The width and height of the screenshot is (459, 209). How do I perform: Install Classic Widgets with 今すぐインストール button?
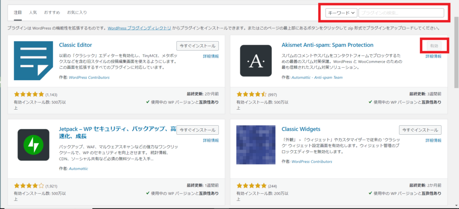tap(420, 130)
